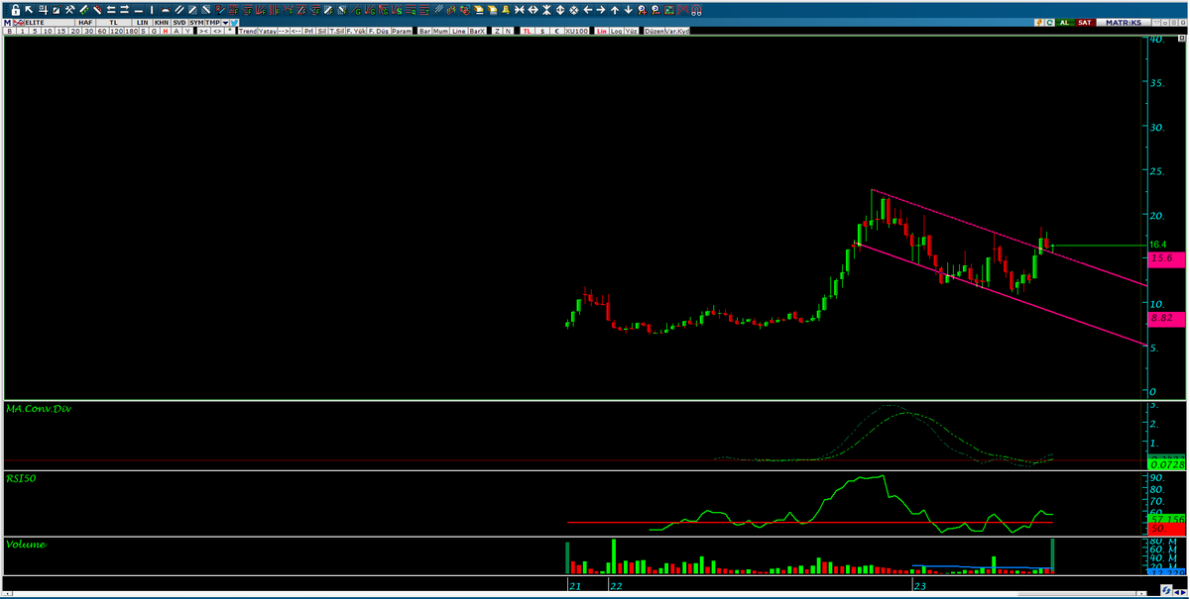This screenshot has width=1190, height=599.
Task: Shift chart left with the left arrow icon
Action: click(588, 10)
